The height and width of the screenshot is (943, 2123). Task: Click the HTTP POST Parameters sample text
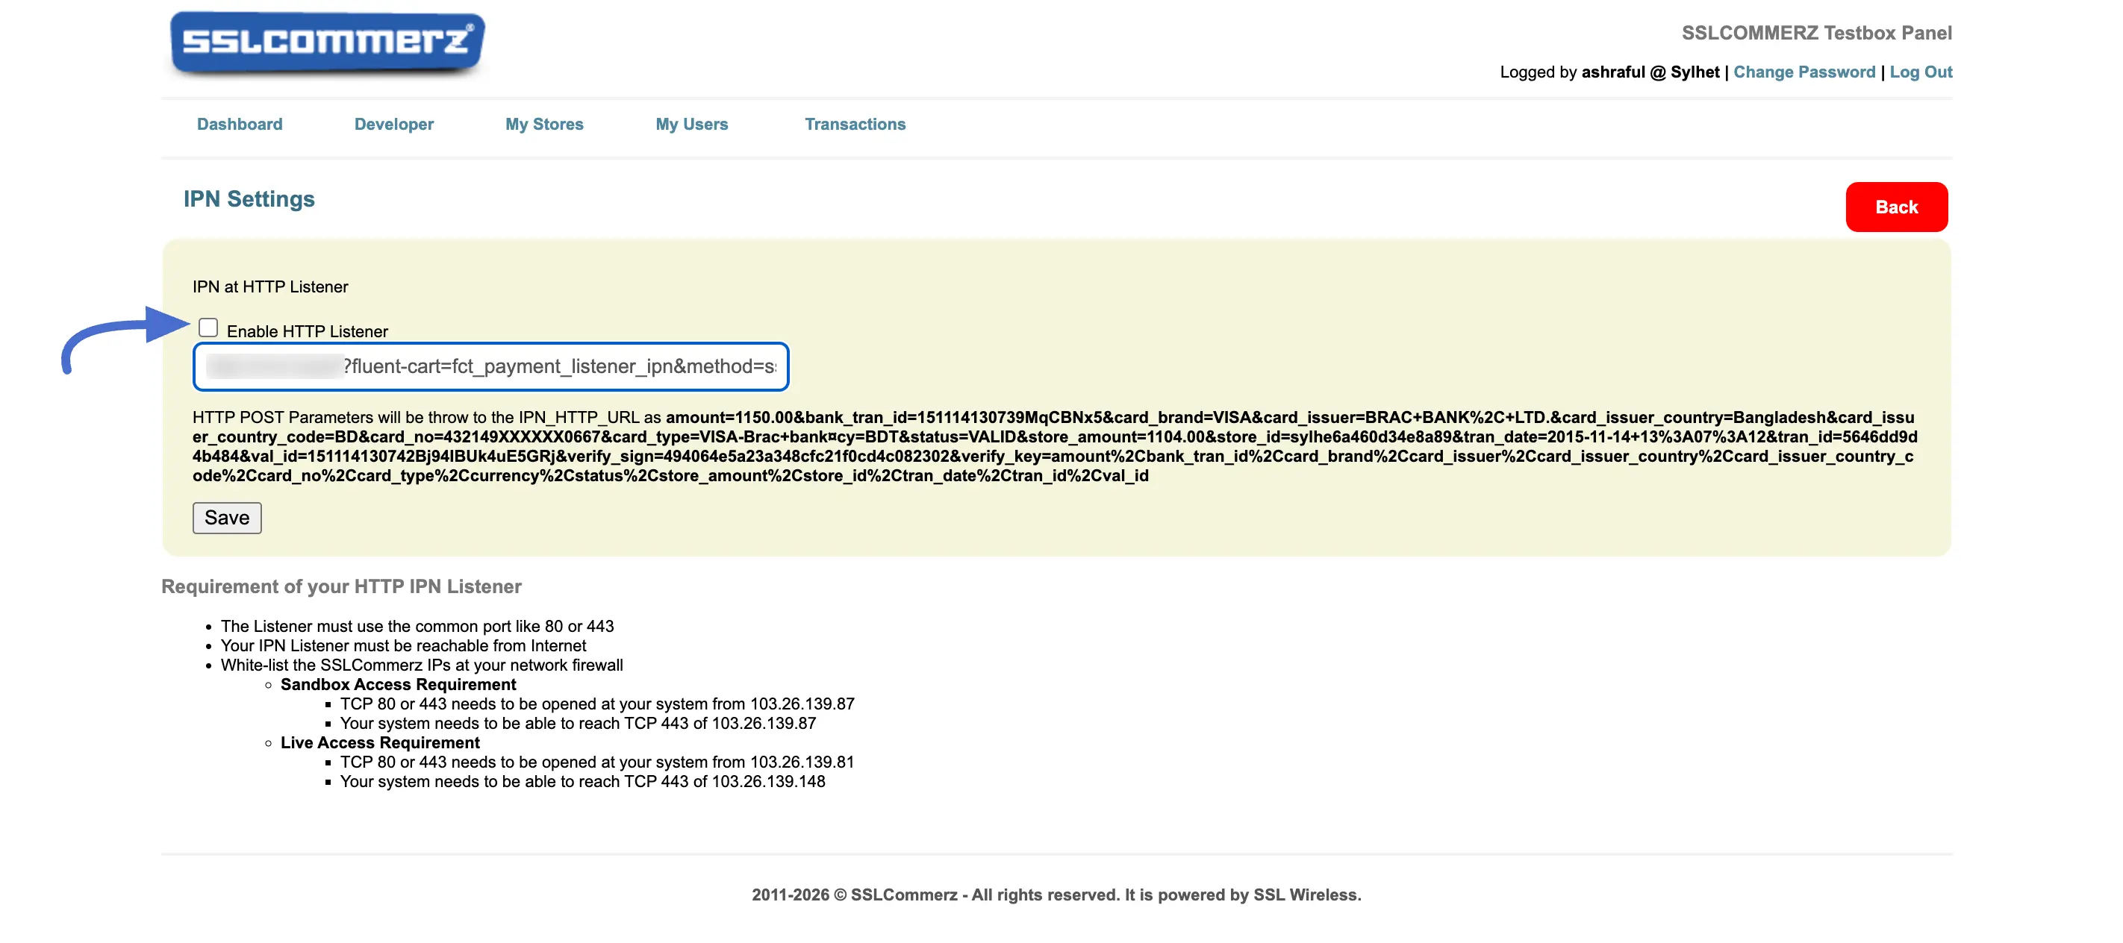[x=1055, y=446]
